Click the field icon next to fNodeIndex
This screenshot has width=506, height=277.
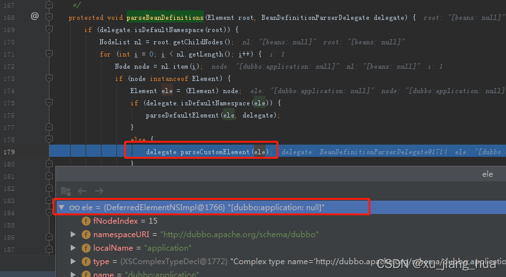[x=86, y=221]
